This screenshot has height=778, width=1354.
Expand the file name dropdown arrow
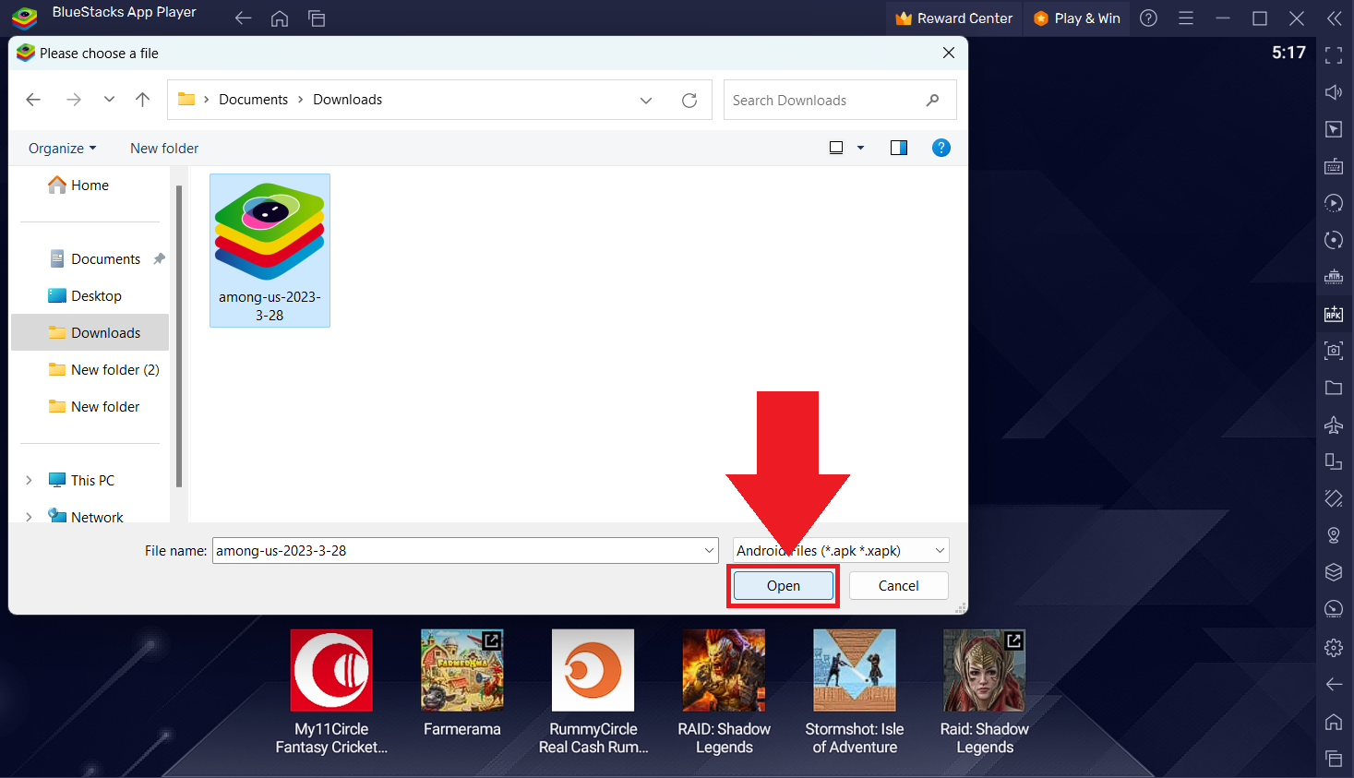pos(707,550)
